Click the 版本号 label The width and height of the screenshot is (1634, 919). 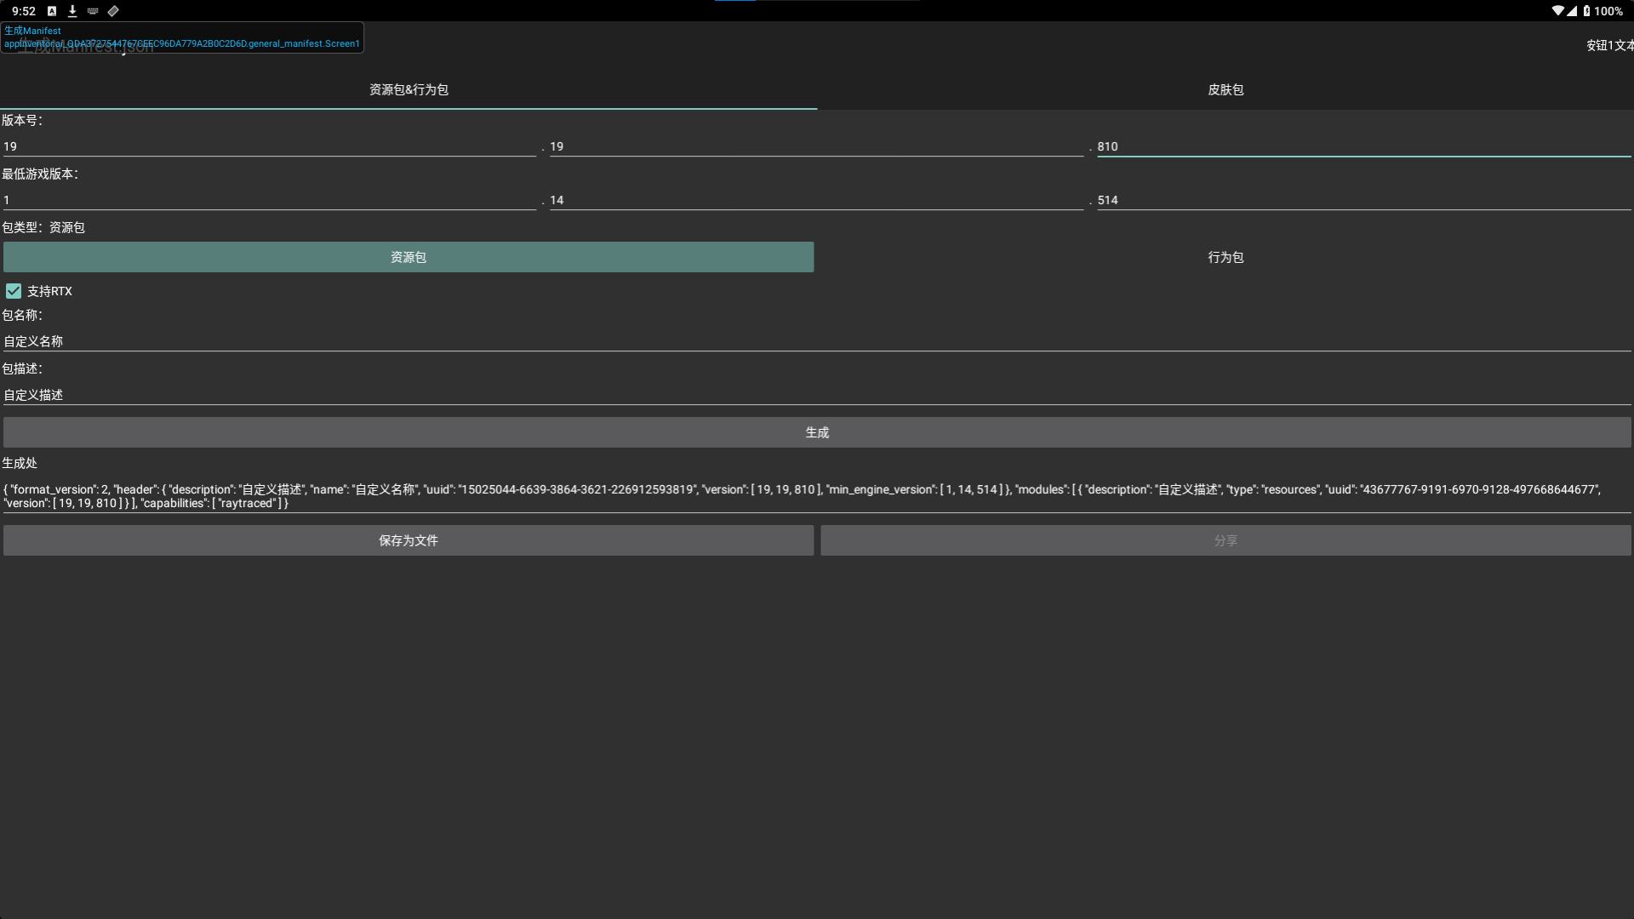click(x=22, y=120)
